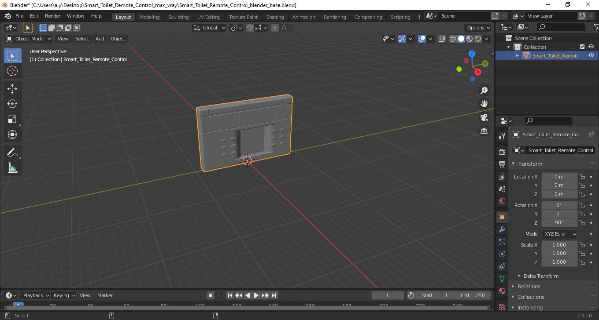Image resolution: width=599 pixels, height=320 pixels.
Task: Expand the Instancing panel
Action: pos(530,308)
